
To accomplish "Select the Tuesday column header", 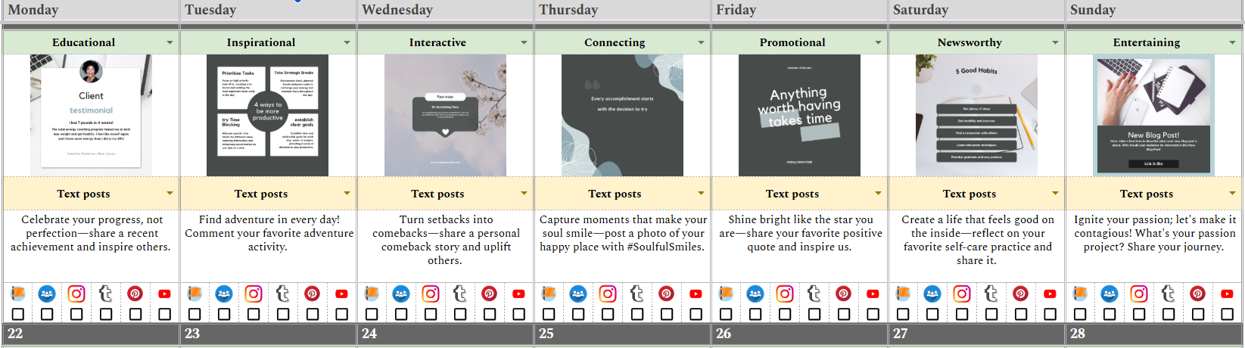I will 268,10.
